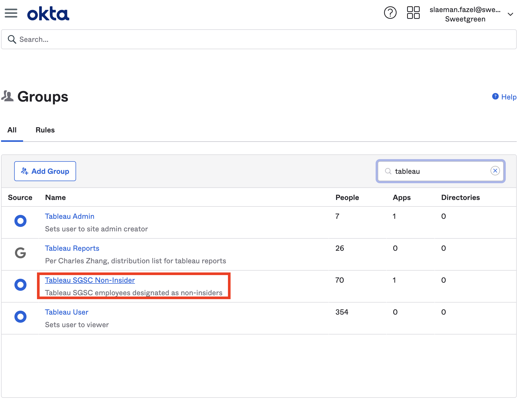Expand the user account dropdown chevron
This screenshot has width=522, height=402.
click(510, 14)
